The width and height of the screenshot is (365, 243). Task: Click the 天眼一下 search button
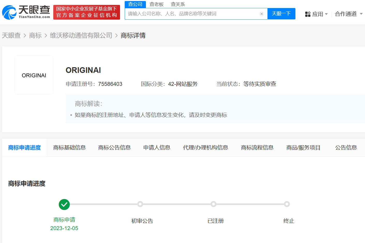pos(281,14)
